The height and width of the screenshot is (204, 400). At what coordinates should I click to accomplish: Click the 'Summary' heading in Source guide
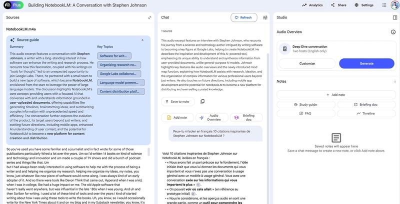point(16,47)
